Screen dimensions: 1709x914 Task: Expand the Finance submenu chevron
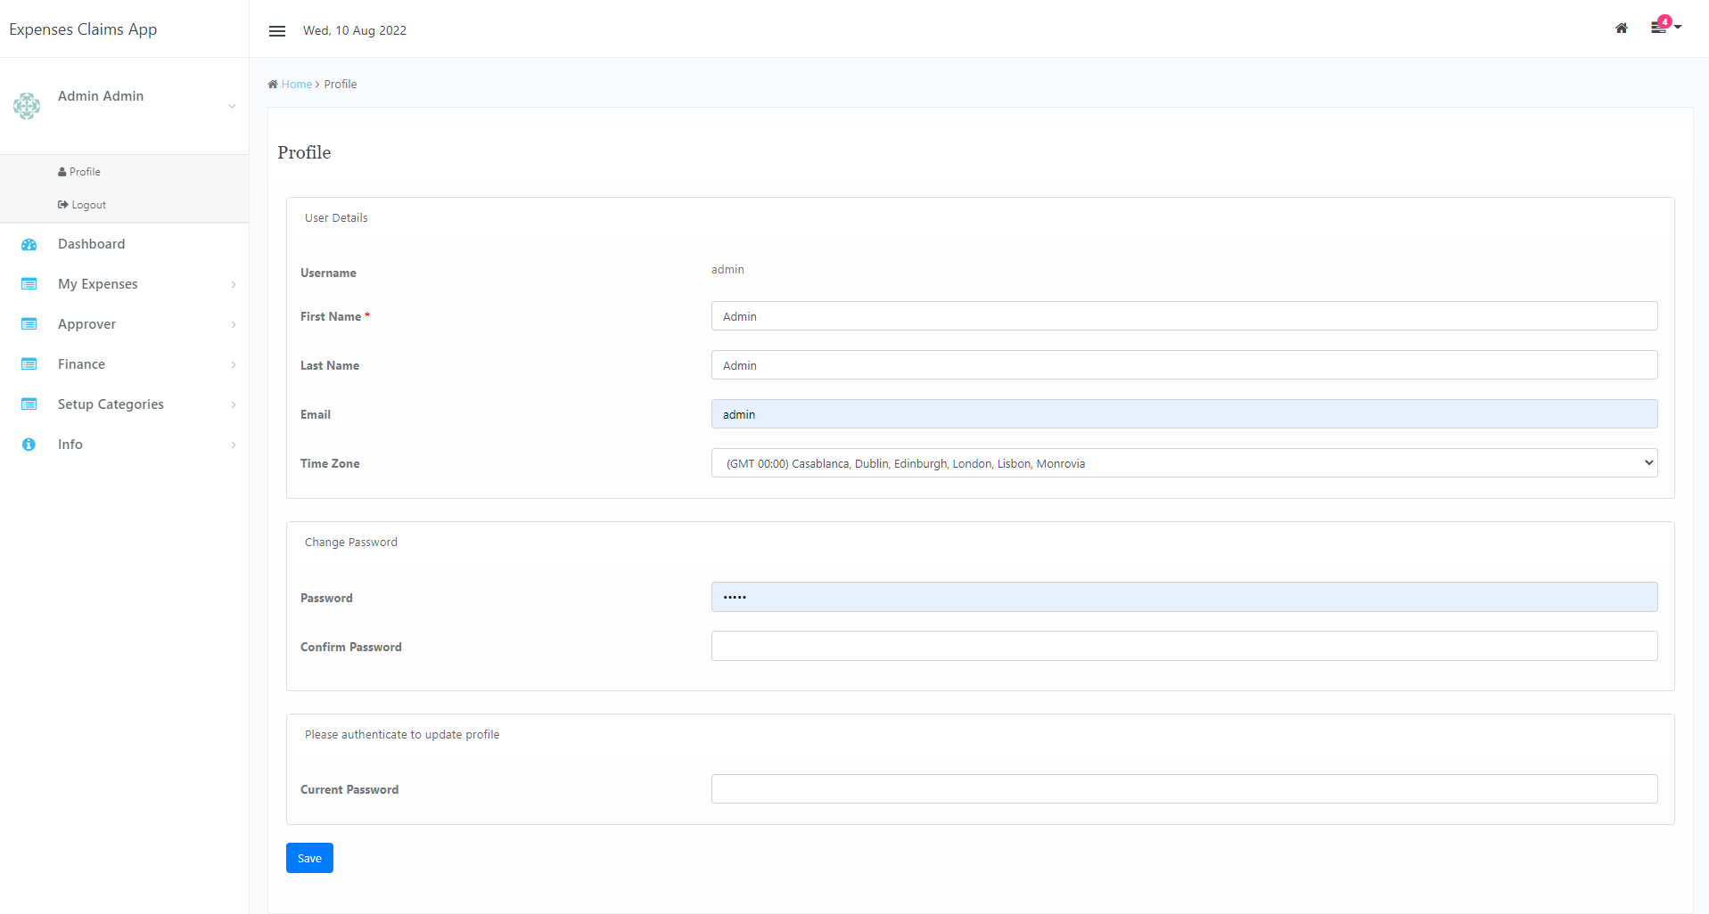click(x=234, y=365)
